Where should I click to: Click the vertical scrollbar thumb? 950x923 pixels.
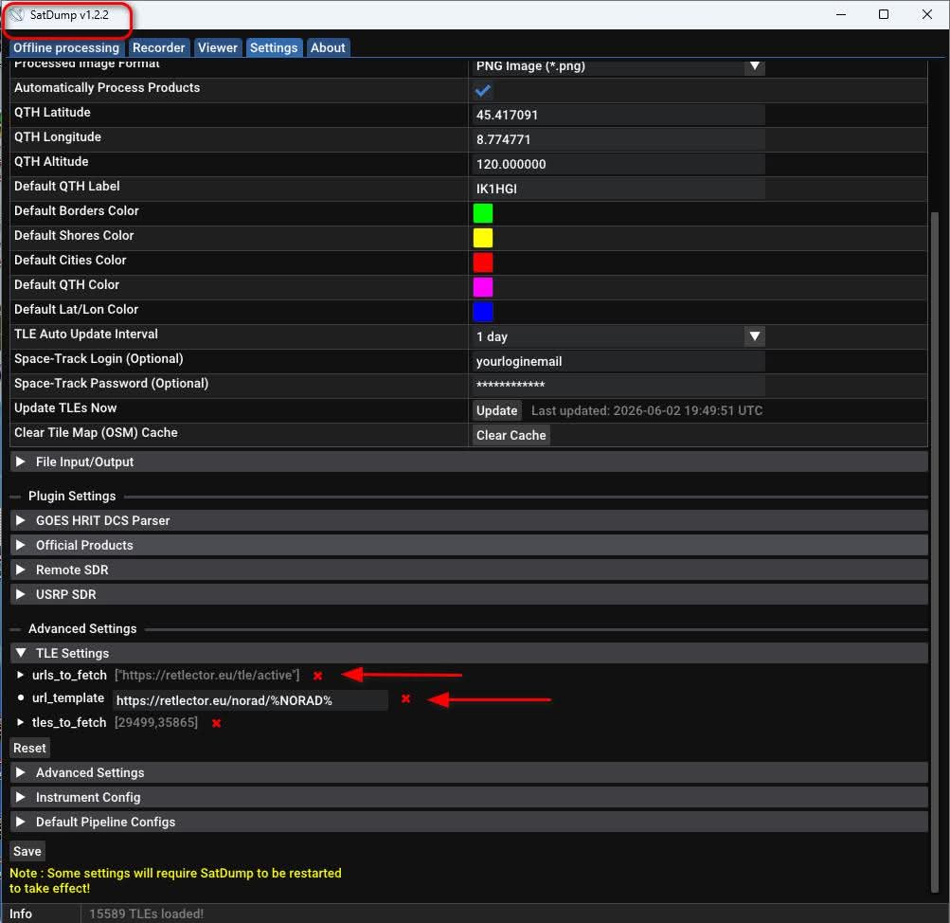[x=934, y=552]
